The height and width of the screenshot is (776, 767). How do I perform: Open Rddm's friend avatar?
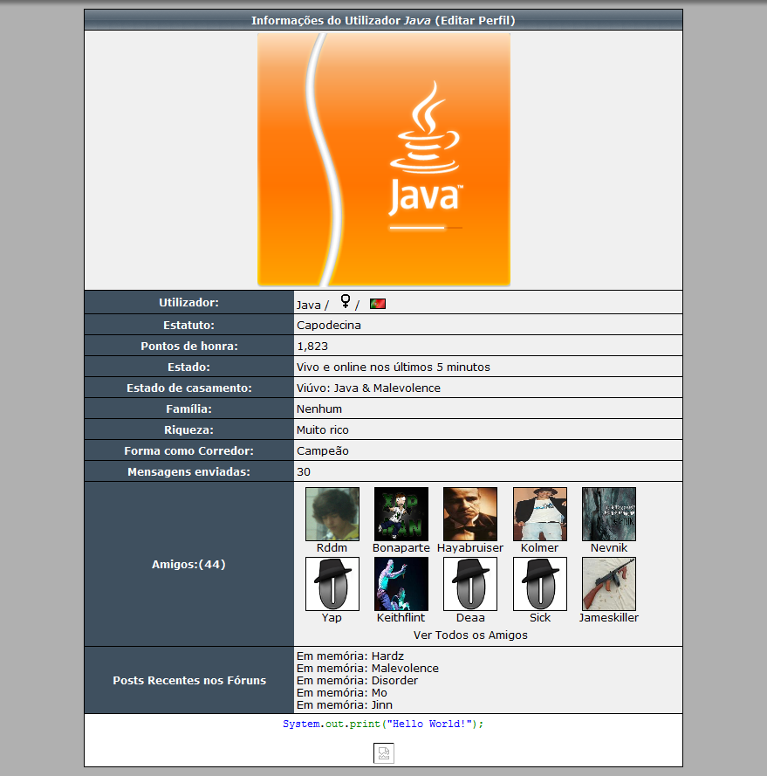pyautogui.click(x=332, y=514)
